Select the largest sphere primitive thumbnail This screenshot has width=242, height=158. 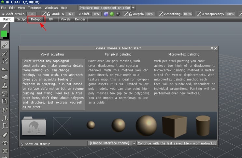[146, 126]
